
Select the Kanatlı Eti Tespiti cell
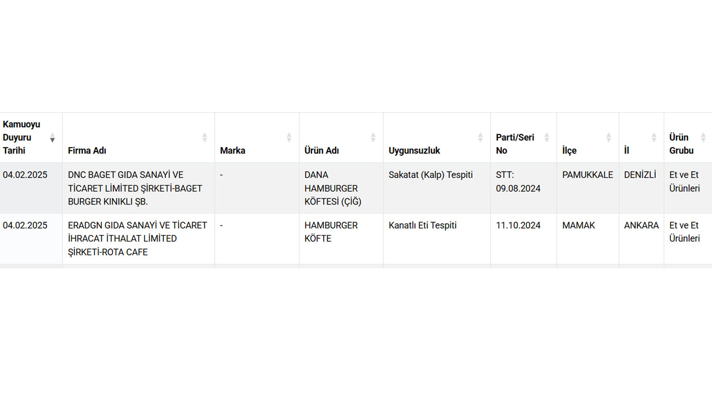[x=423, y=225]
